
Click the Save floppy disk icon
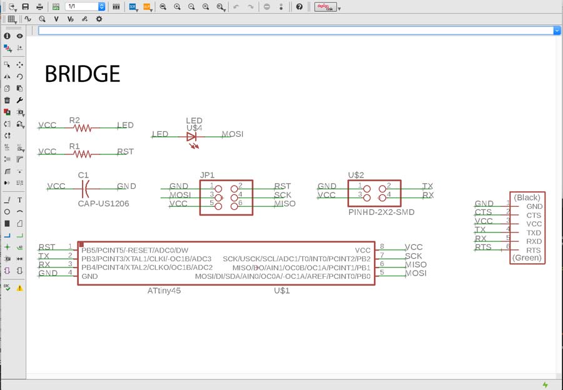26,6
